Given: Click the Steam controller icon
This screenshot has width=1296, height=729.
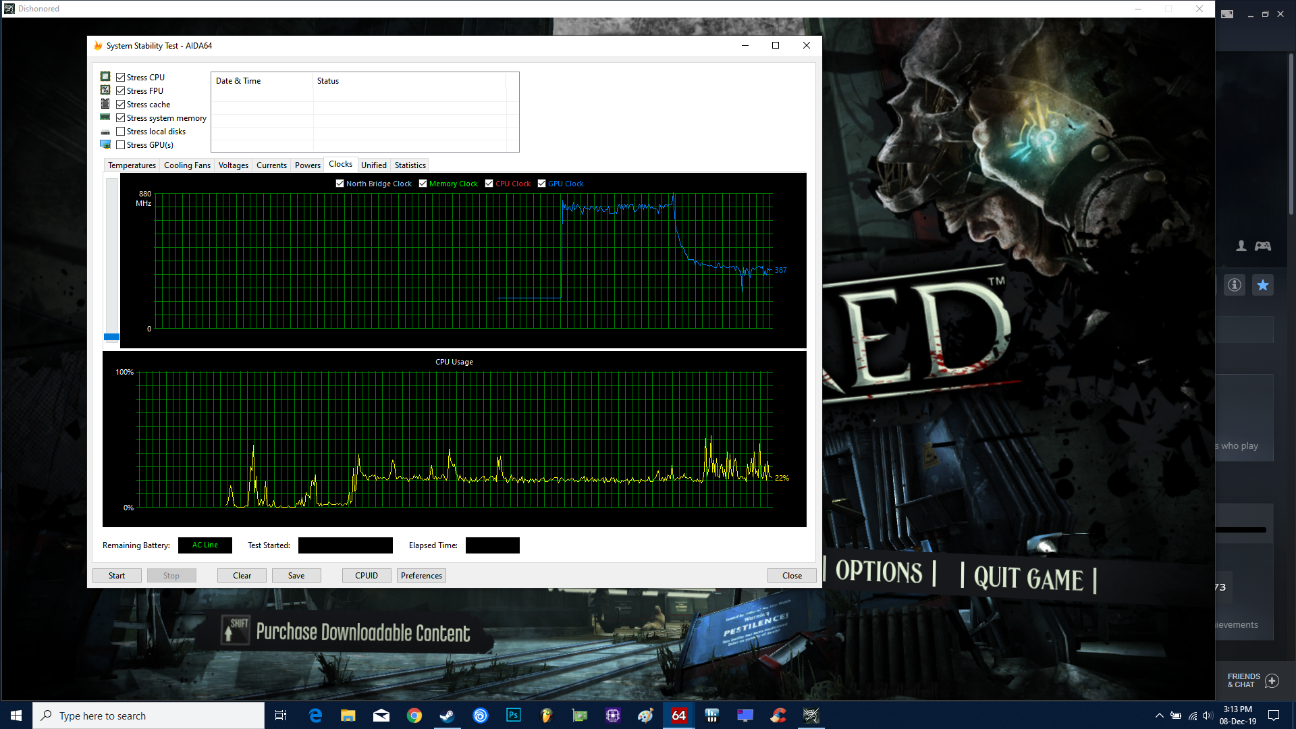Looking at the screenshot, I should coord(1263,246).
